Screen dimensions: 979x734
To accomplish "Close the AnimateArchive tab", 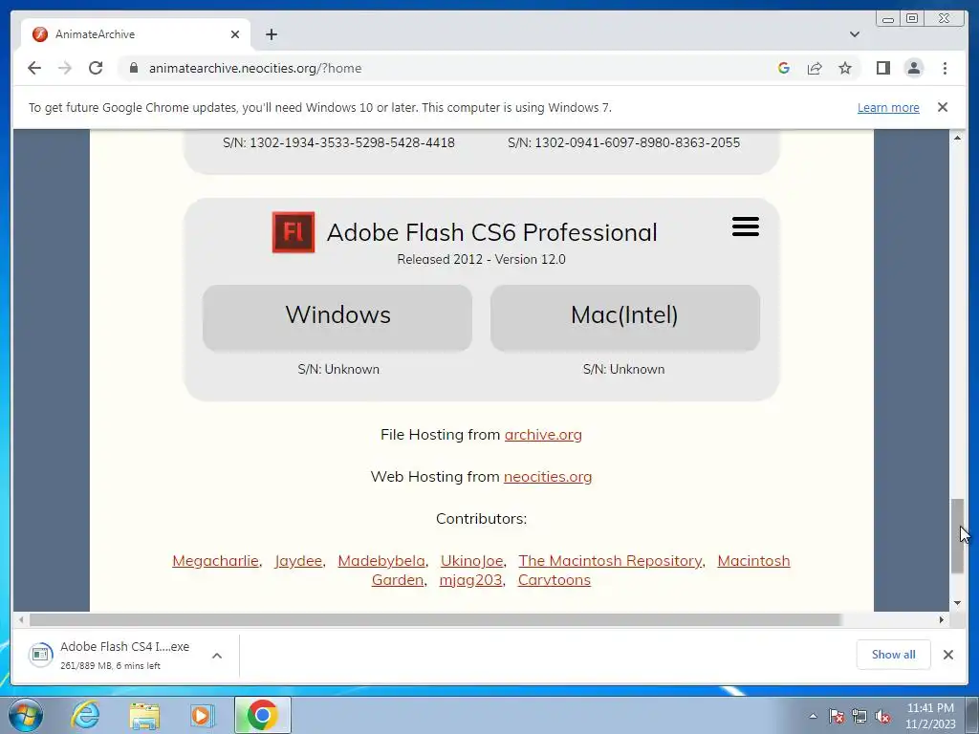I will [235, 34].
